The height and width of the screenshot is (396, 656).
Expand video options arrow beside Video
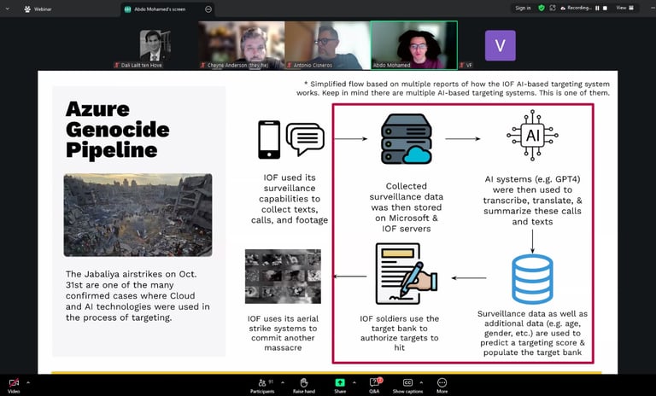[x=28, y=382]
